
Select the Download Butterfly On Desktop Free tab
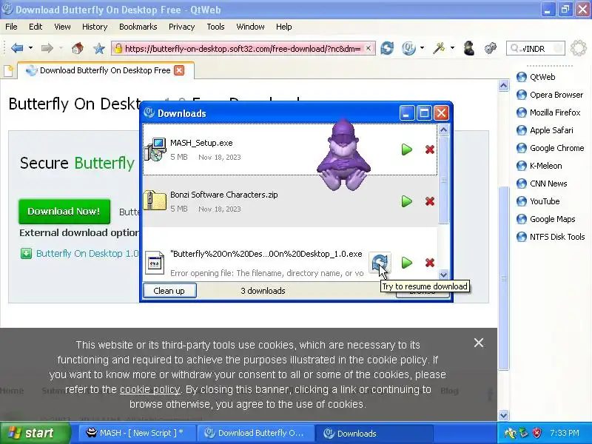pyautogui.click(x=105, y=70)
